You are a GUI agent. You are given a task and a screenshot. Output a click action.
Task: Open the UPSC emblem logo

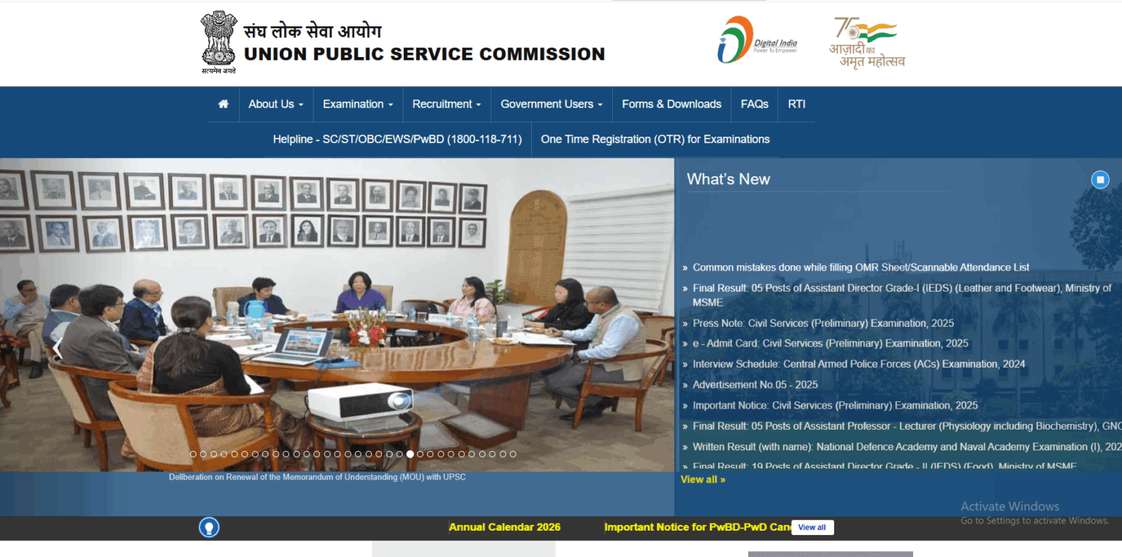(x=219, y=42)
